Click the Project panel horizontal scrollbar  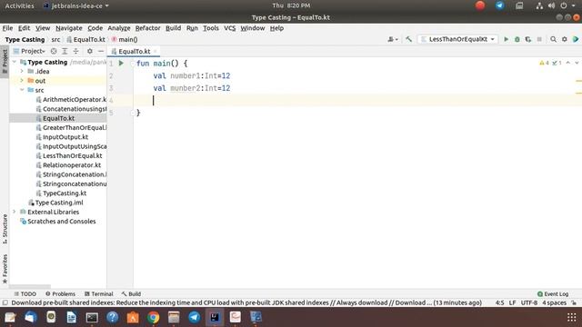[30, 287]
